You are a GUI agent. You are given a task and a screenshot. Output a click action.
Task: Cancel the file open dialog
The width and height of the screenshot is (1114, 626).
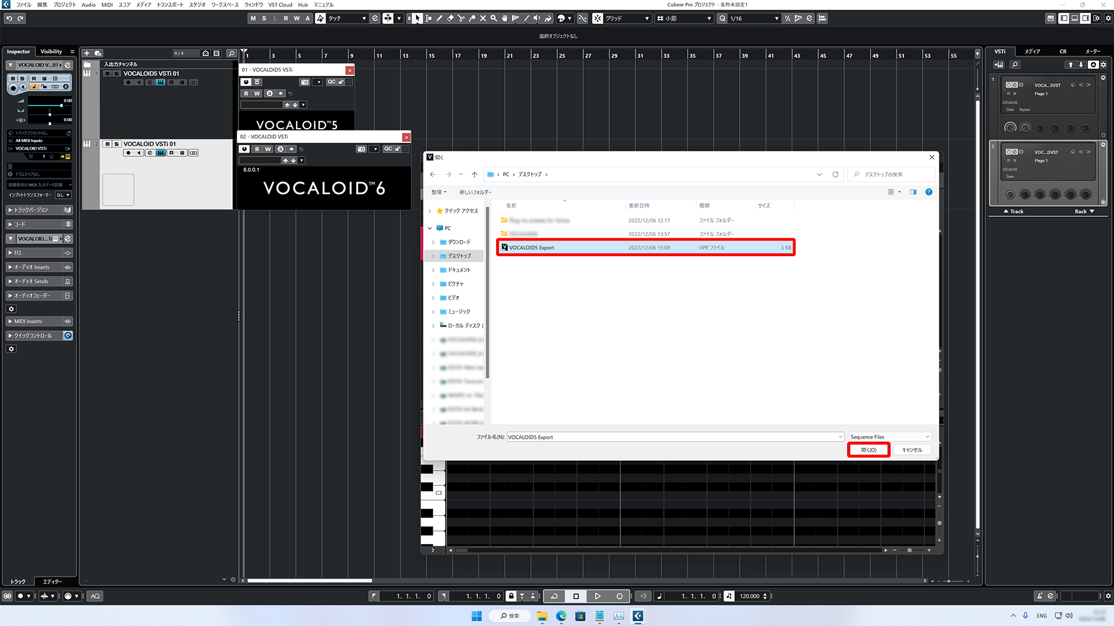pos(912,450)
